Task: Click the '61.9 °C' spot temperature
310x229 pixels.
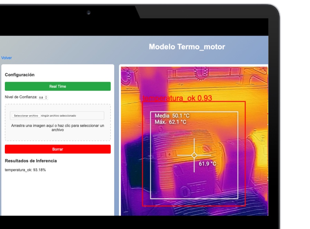Action: [x=207, y=164]
